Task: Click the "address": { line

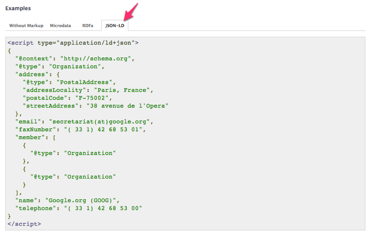Action: tap(38, 74)
